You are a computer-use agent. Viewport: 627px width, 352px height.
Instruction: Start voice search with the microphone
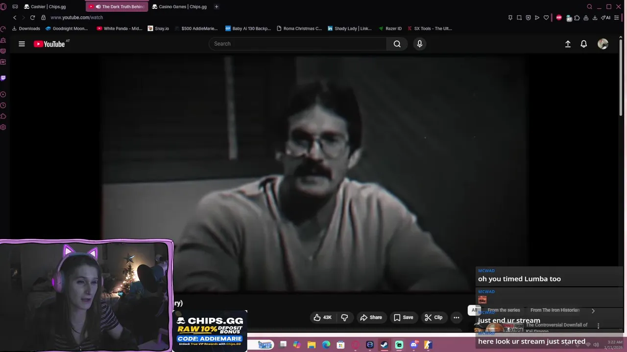[x=419, y=44]
